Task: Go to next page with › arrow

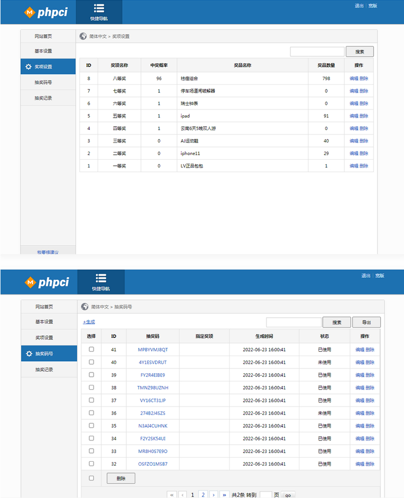Action: click(214, 495)
